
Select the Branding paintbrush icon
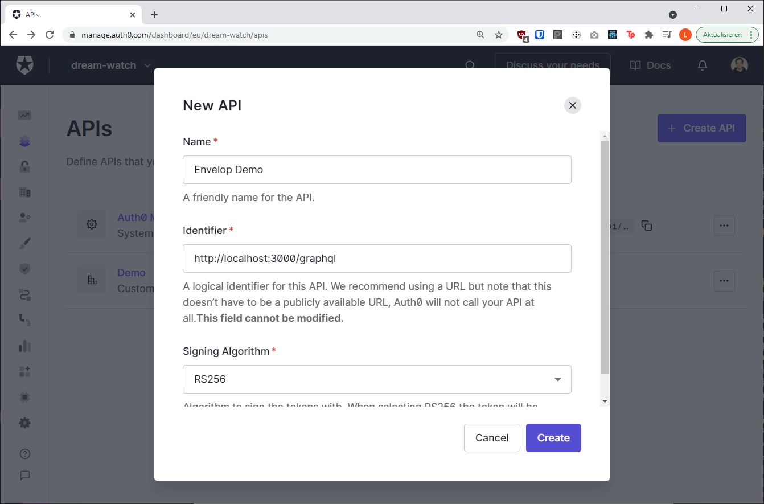(x=24, y=243)
